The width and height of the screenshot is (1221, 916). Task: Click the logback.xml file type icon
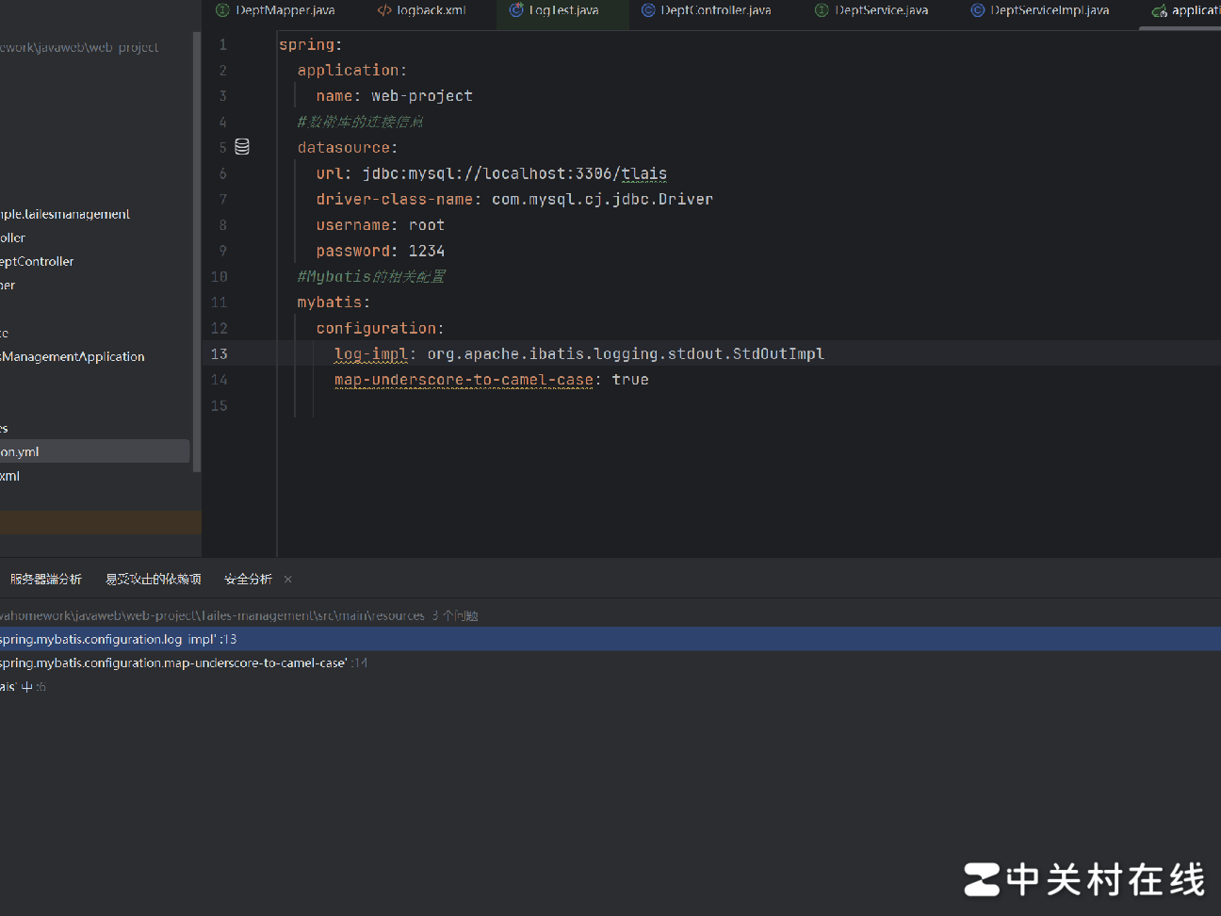384,10
